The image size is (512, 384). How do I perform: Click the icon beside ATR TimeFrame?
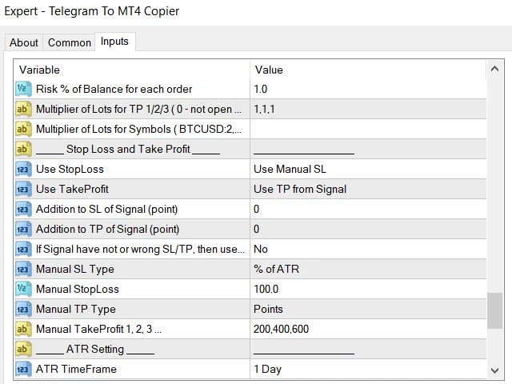[x=23, y=369]
